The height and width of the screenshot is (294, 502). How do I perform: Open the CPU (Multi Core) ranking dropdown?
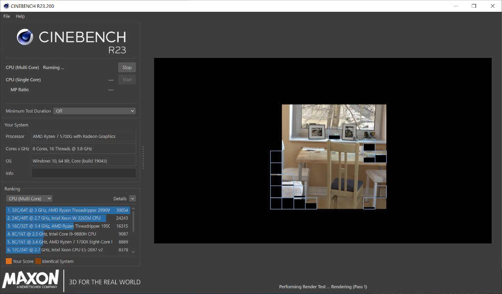click(29, 199)
